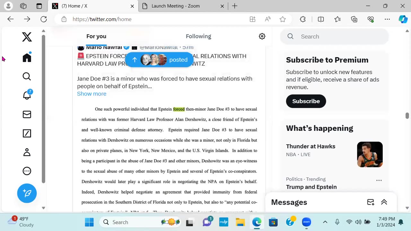Open Copilot icon in Edge toolbar
Viewport: 411px width, 231px height.
pos(403,19)
